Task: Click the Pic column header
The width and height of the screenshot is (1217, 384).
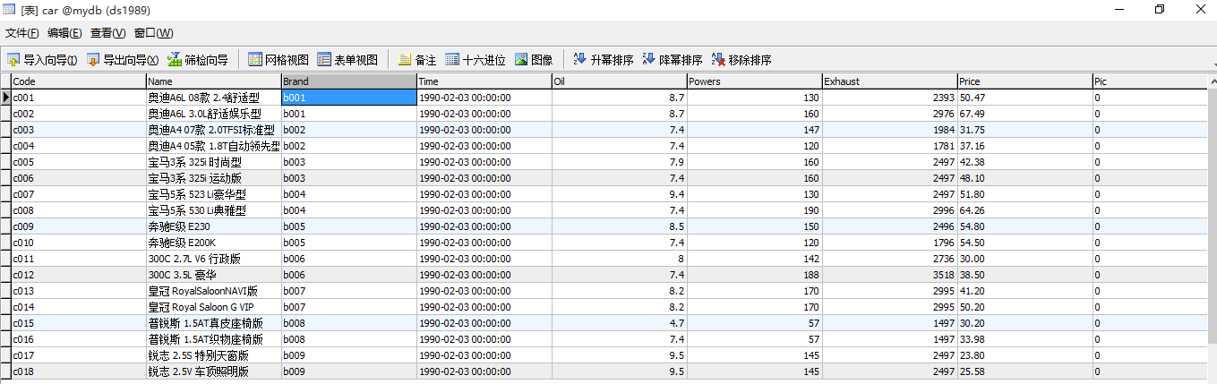Action: 1150,81
